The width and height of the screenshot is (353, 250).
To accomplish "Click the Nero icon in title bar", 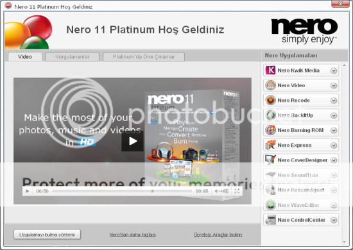I will point(8,6).
